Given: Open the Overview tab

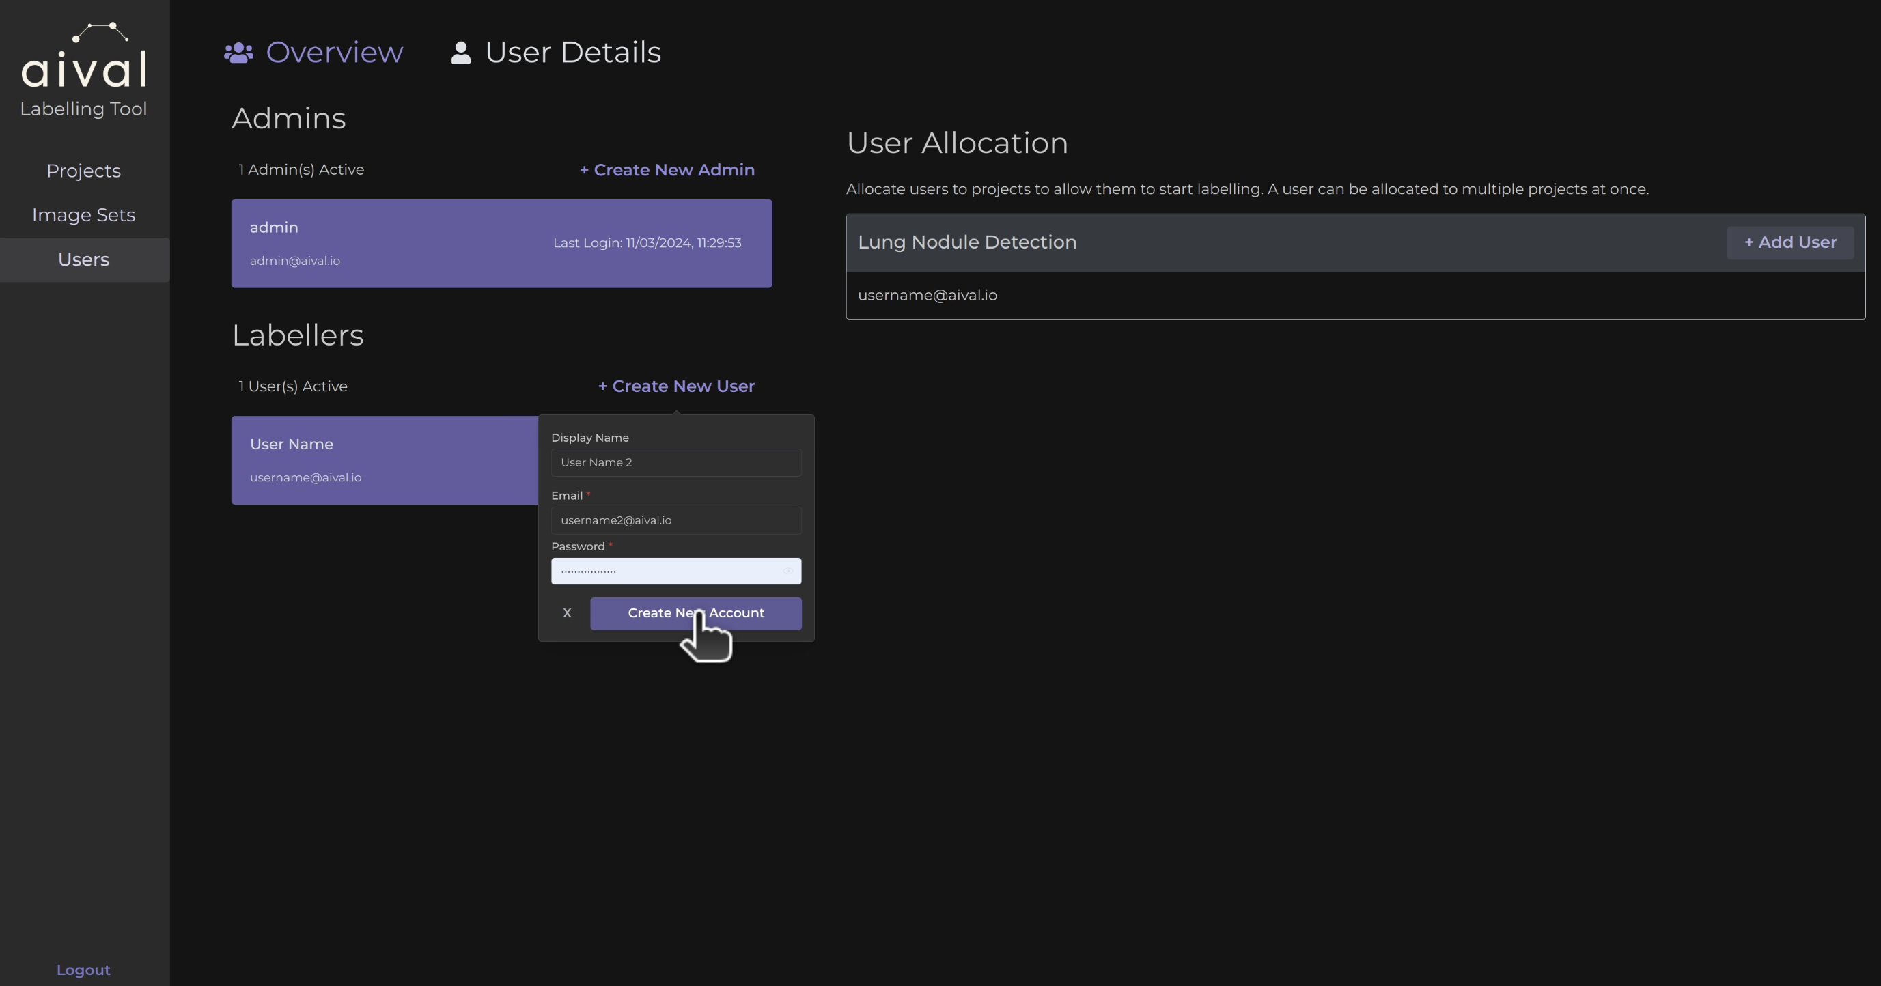Looking at the screenshot, I should click(x=314, y=53).
